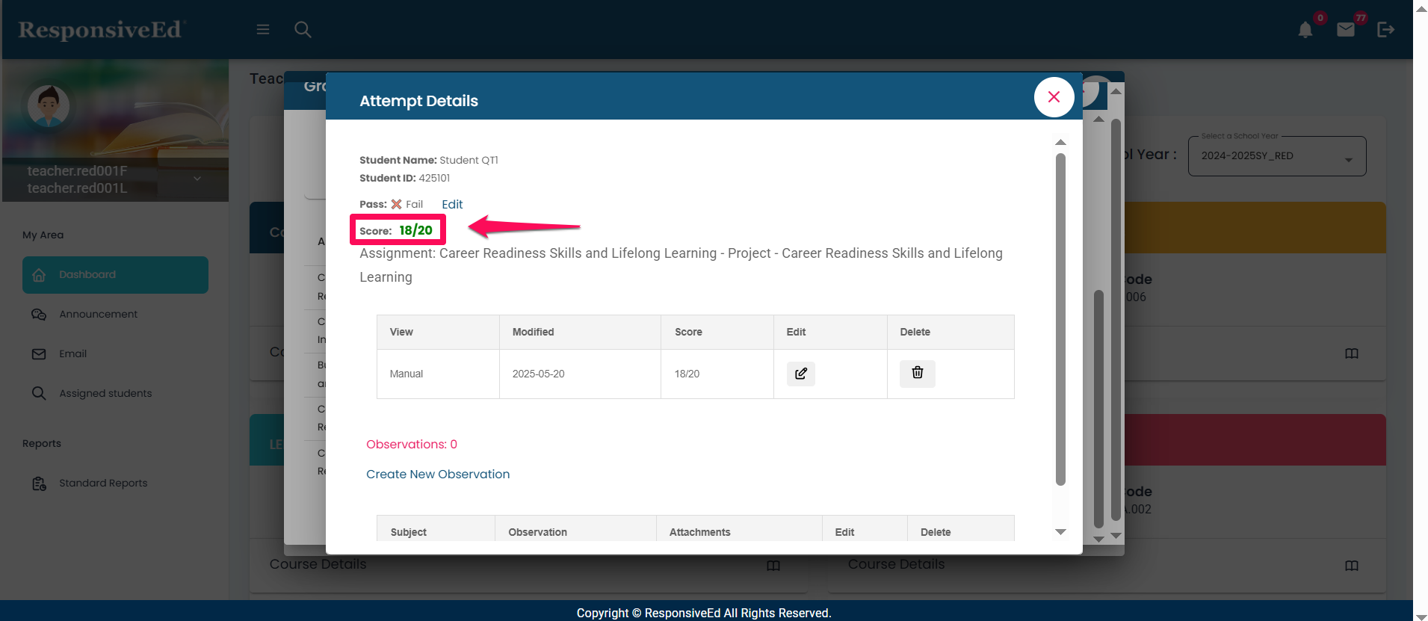
Task: Edit the Manual attempt score
Action: tap(800, 374)
